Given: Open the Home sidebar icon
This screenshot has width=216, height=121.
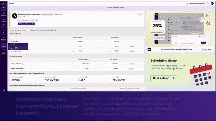Looking at the screenshot, I should pyautogui.click(x=4, y=8).
